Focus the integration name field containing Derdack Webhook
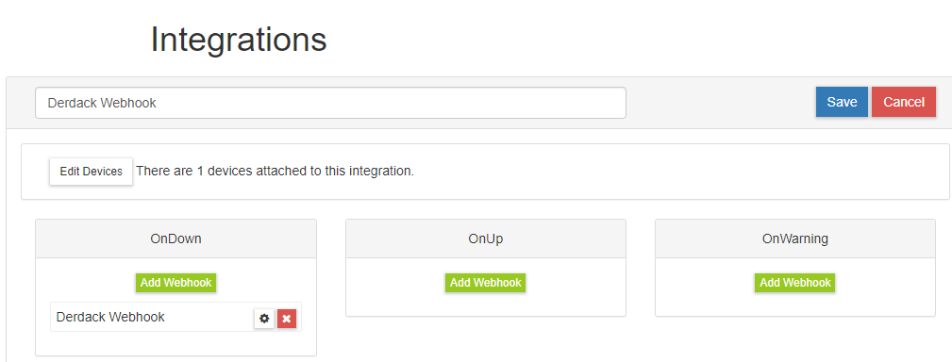 coord(330,103)
